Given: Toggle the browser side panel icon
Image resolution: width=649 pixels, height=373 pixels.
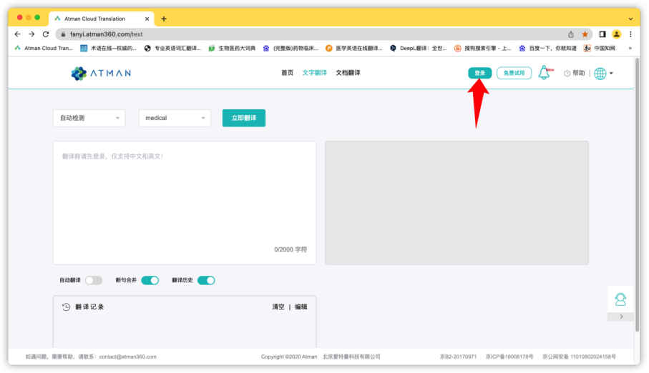Looking at the screenshot, I should 602,34.
